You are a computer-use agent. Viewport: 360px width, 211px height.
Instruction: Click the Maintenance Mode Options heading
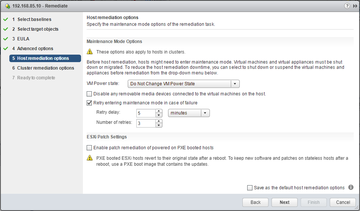tap(114, 42)
